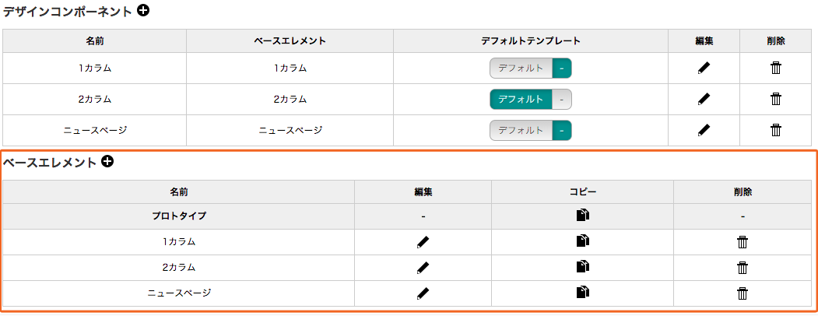
Task: Edit the 1カラム base element
Action: 423,242
